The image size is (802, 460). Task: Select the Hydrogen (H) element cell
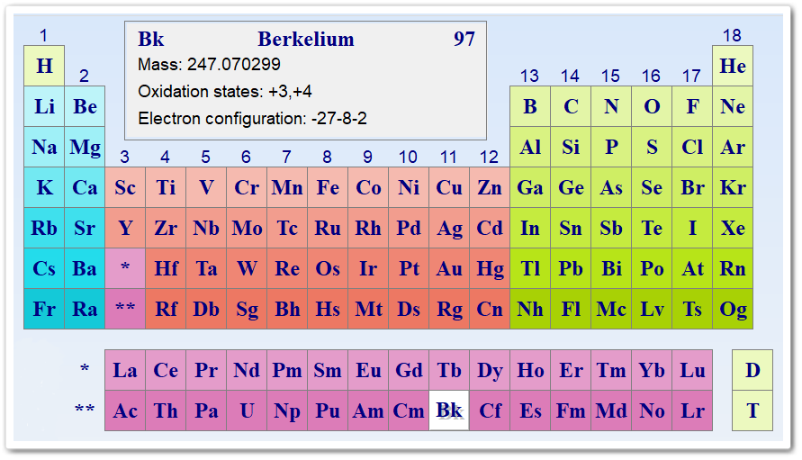tap(44, 66)
